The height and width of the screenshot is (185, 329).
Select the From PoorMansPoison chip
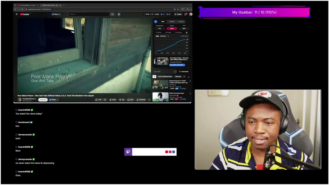[165, 77]
